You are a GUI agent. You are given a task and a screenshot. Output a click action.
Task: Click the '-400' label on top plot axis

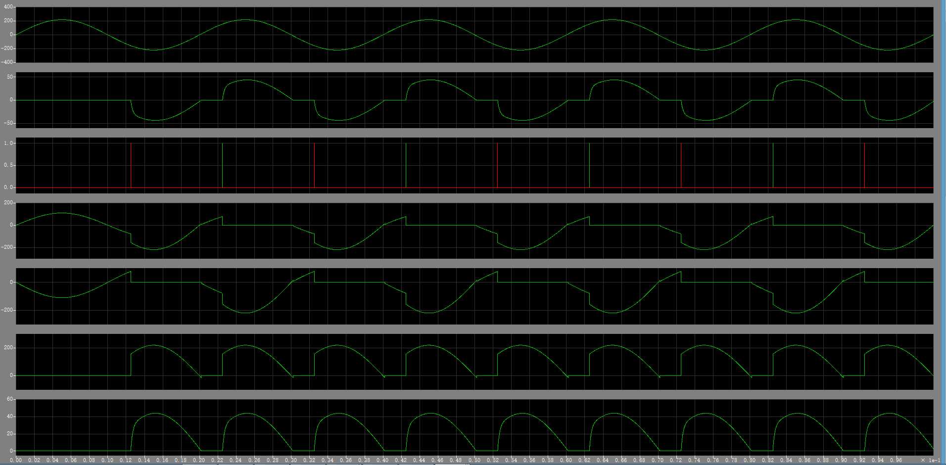(7, 62)
